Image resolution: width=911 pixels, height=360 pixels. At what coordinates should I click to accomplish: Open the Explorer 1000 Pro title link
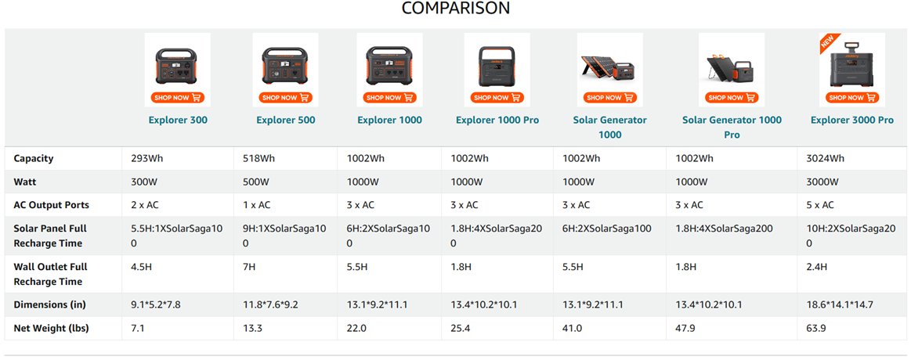[497, 121]
